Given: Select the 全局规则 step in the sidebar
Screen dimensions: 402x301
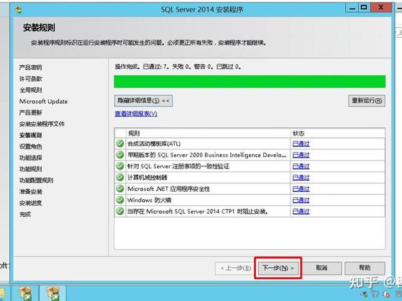Looking at the screenshot, I should pyautogui.click(x=31, y=90).
